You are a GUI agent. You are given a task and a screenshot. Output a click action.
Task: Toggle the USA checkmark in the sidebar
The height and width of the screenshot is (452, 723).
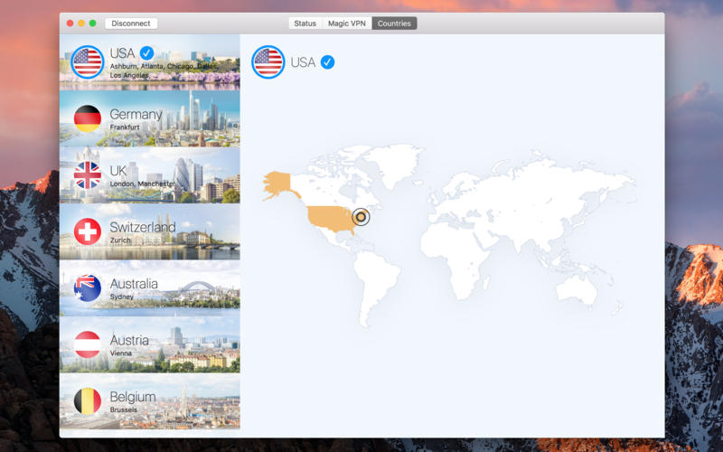coord(146,53)
